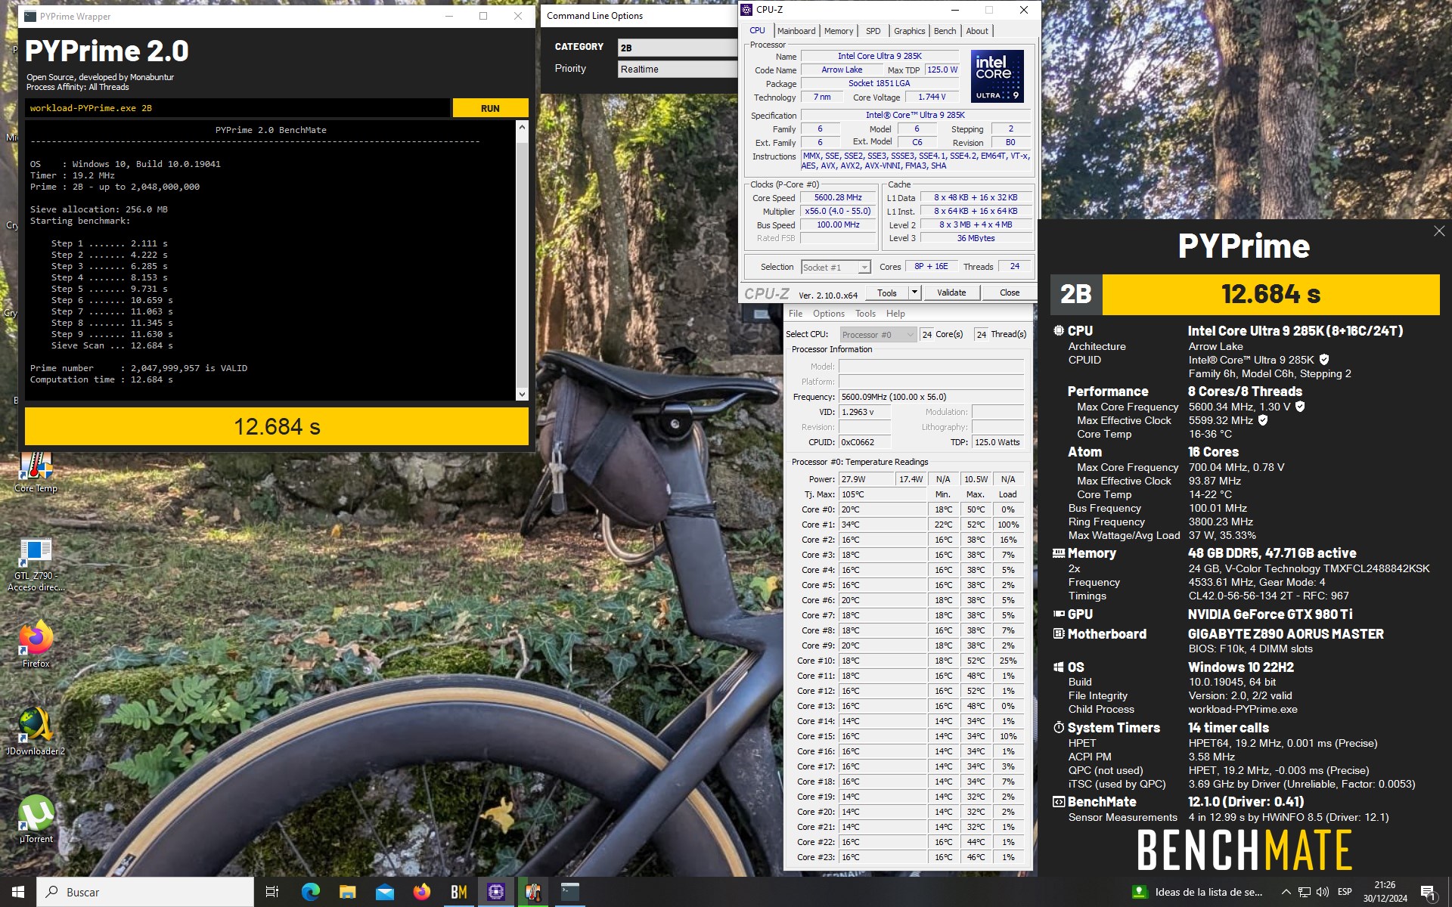
Task: Switch to CPU-Z Graphics tab
Action: click(909, 31)
